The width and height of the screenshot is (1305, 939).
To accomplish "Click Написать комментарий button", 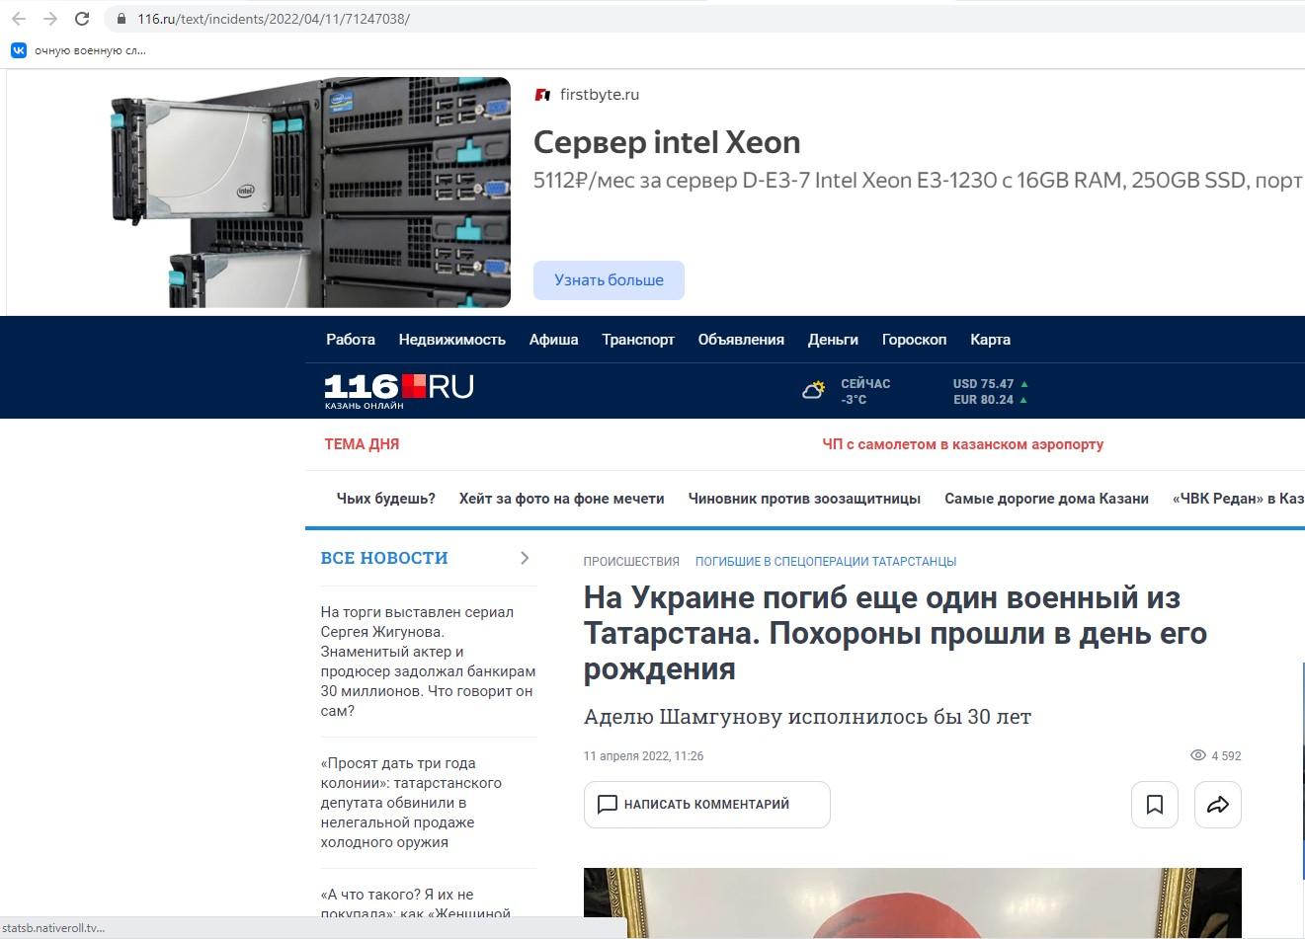I will pyautogui.click(x=707, y=805).
